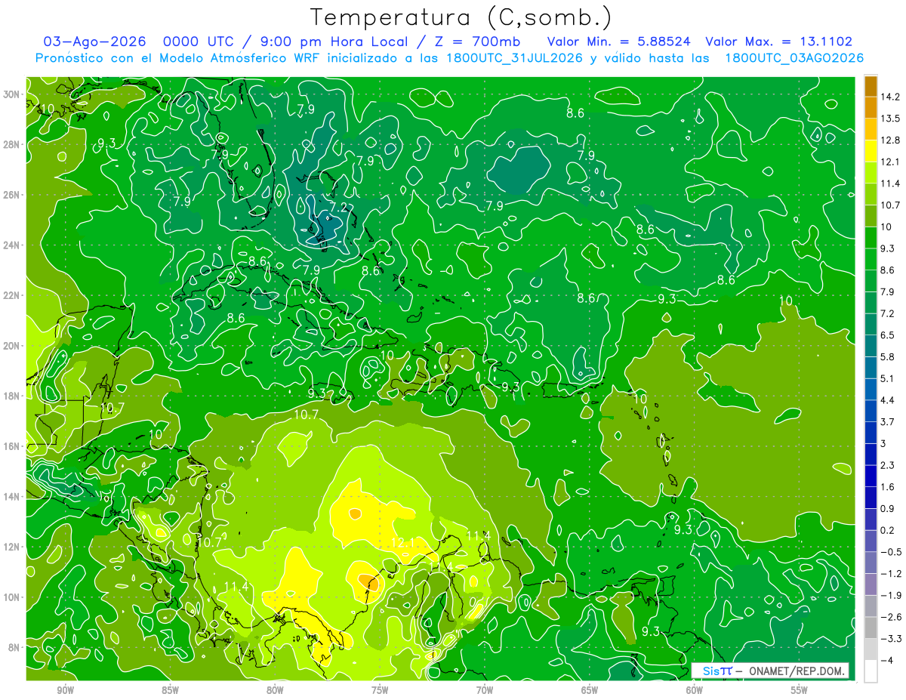Image resolution: width=906 pixels, height=700 pixels.
Task: Click the 1.6 value in the color legend
Action: pyautogui.click(x=888, y=486)
